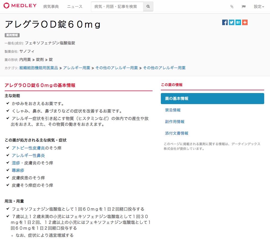Open the 設定 dropdown menu
Viewport: 270px width, 246px height.
[x=259, y=7]
